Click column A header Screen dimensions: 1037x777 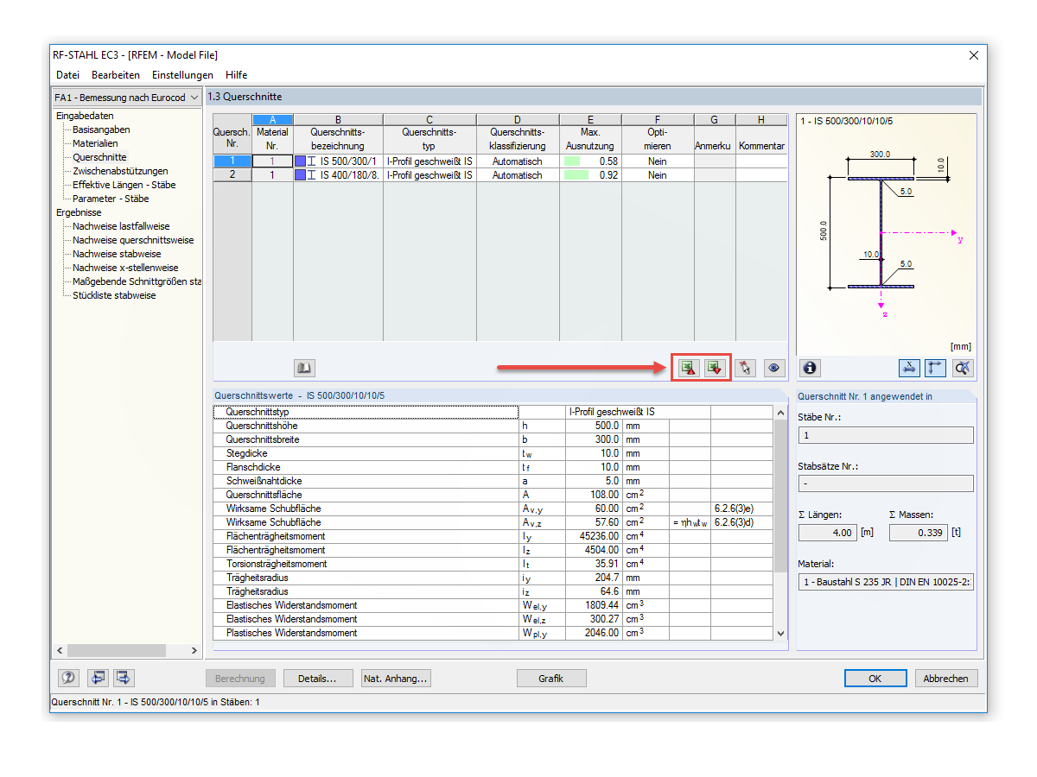pos(272,120)
